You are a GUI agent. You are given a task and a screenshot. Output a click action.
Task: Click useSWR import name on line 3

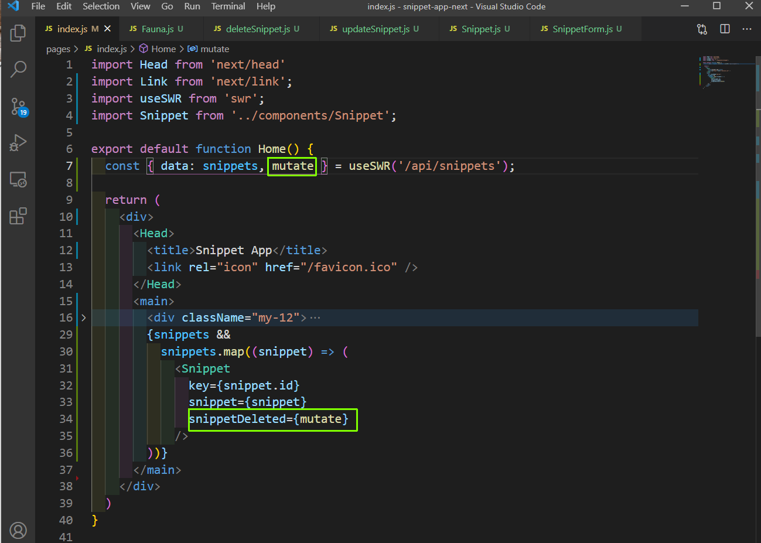click(161, 98)
